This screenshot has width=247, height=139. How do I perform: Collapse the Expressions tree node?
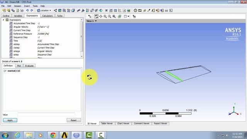[x=3, y=20]
